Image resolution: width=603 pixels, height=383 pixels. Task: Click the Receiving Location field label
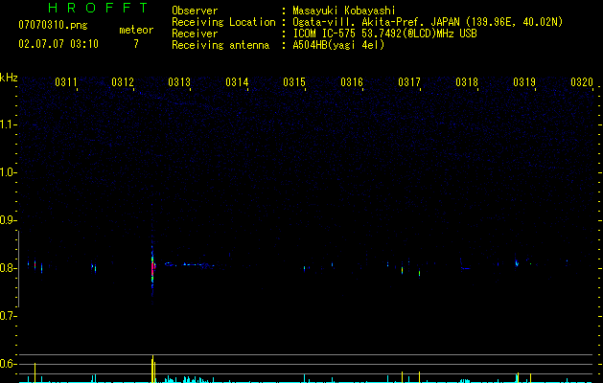[x=223, y=22]
